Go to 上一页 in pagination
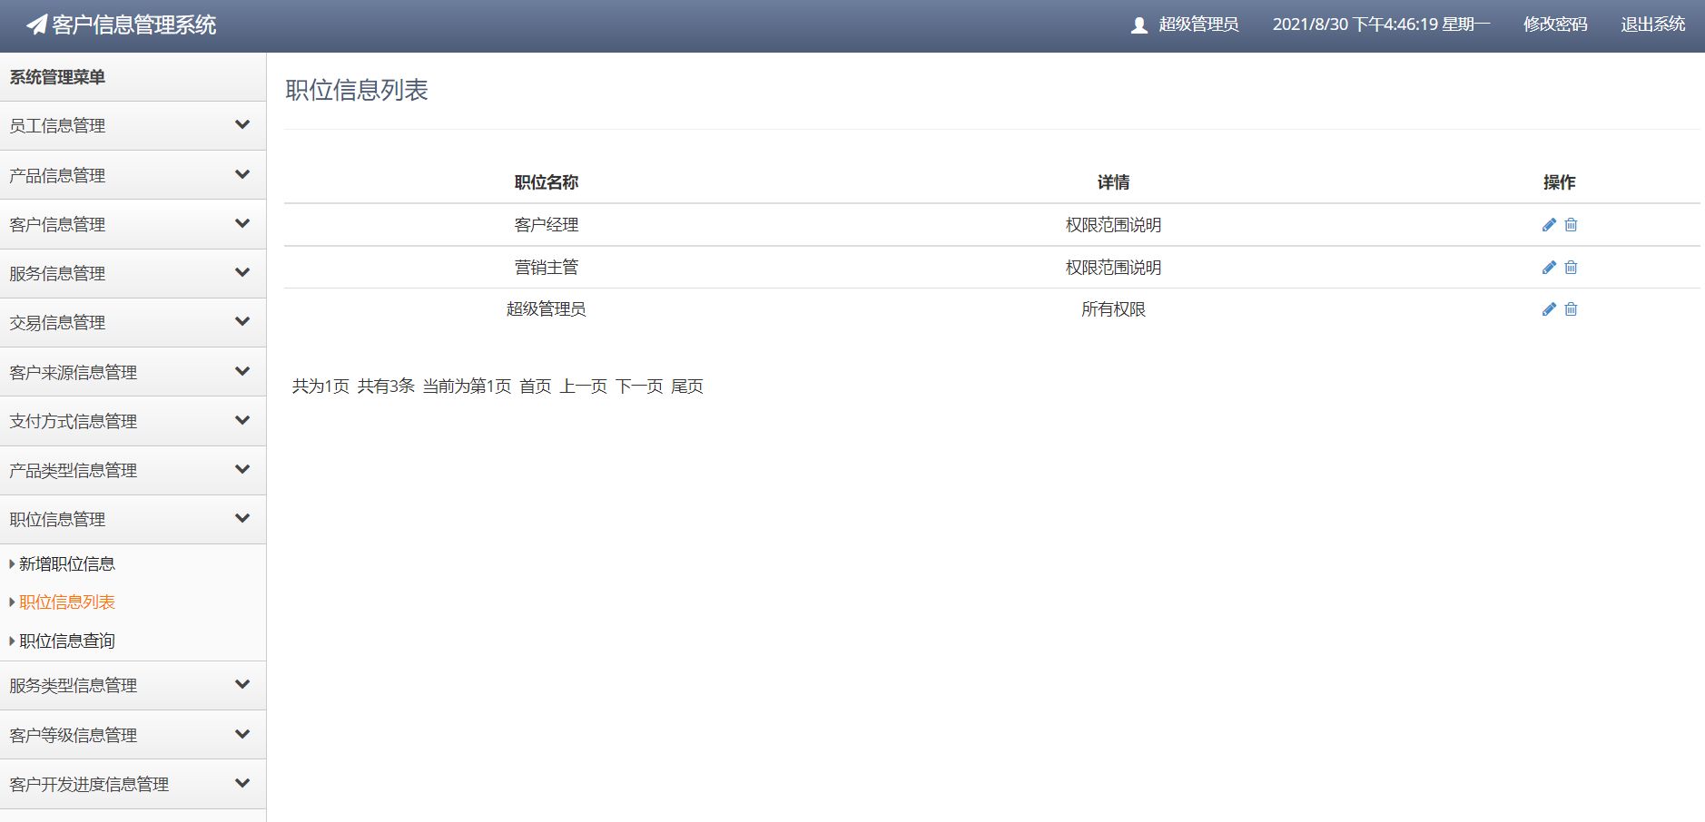The image size is (1705, 822). click(x=584, y=387)
